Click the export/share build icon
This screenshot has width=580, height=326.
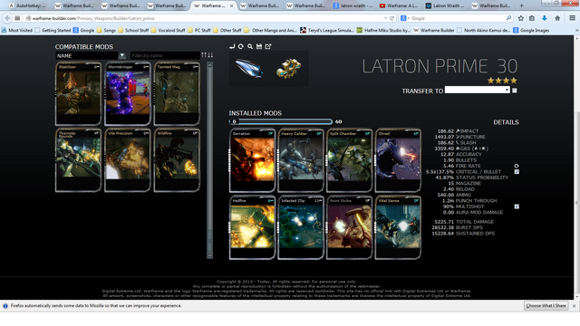pos(268,46)
